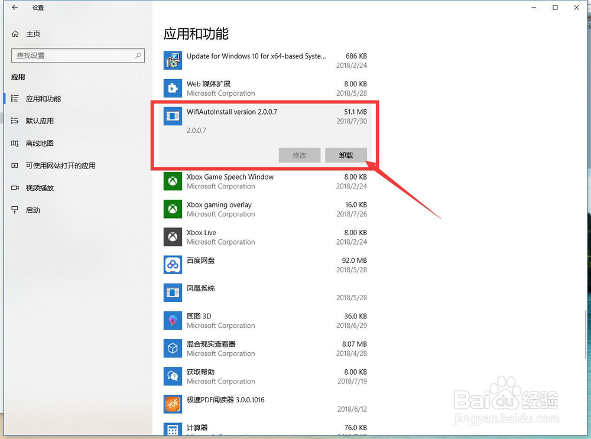591x439 pixels.
Task: Click the 百度网盘 app icon
Action: click(173, 265)
